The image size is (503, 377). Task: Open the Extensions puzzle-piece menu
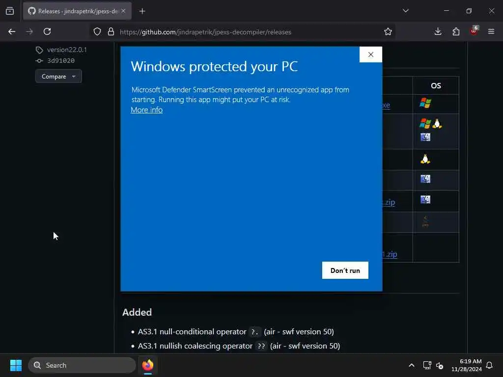click(x=456, y=31)
